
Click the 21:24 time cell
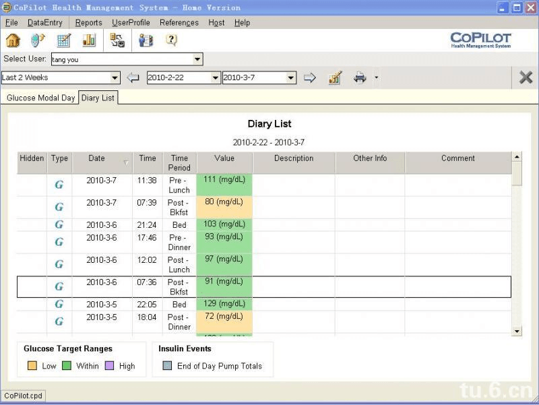[x=147, y=225]
